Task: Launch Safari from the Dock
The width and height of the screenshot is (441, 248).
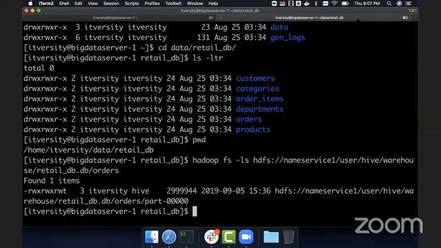Action: click(169, 237)
